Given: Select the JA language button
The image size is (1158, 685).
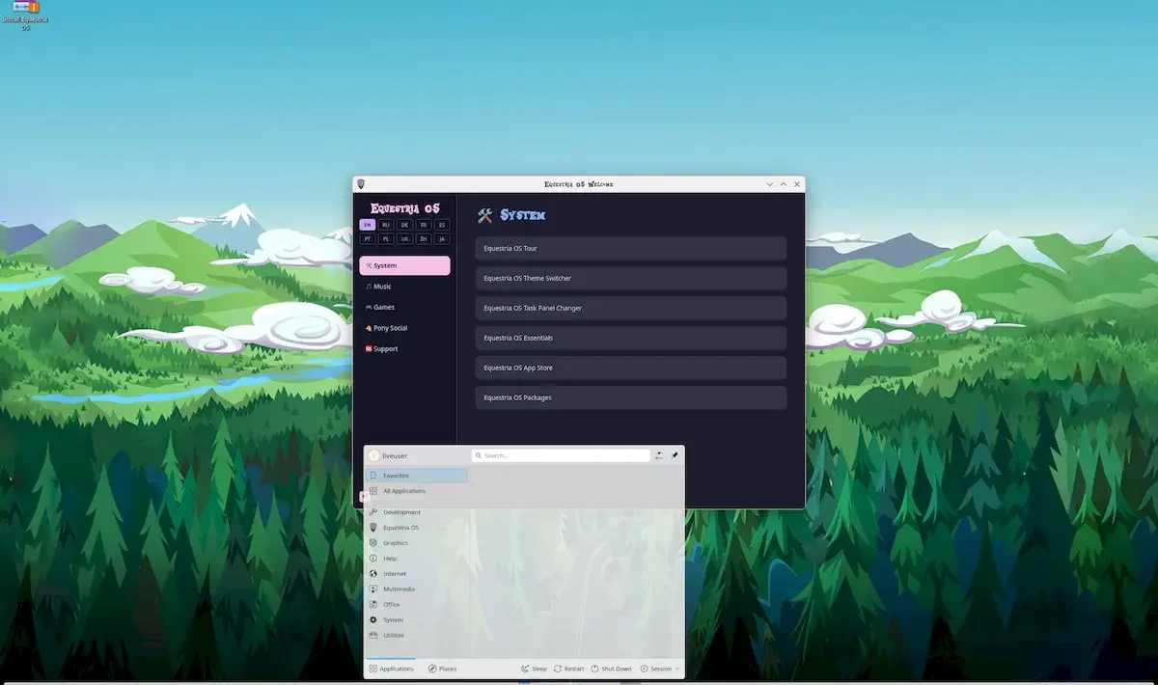Looking at the screenshot, I should pyautogui.click(x=442, y=238).
